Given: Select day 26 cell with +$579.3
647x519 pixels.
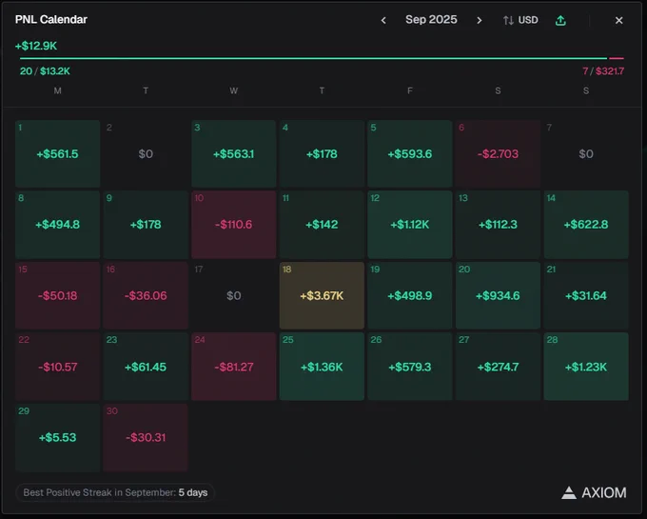Looking at the screenshot, I should coord(410,367).
